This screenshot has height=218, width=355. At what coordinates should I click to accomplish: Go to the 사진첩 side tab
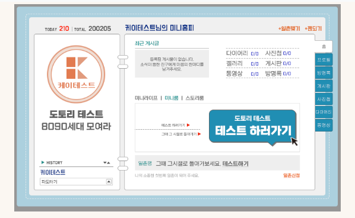click(x=324, y=99)
